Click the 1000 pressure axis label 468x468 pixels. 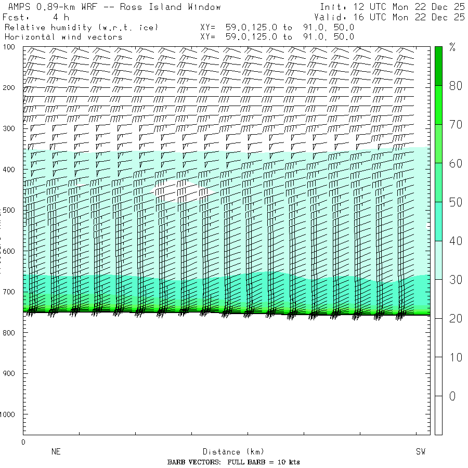pos(11,414)
